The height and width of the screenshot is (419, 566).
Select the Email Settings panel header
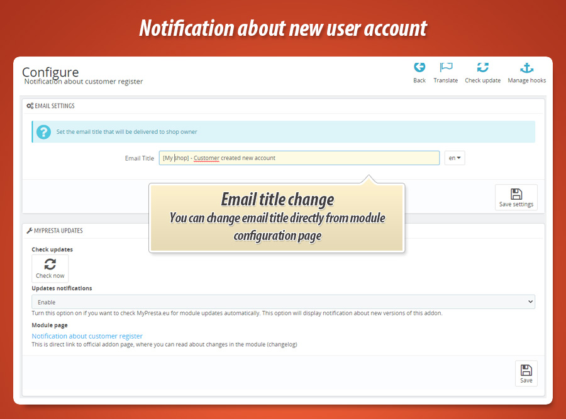click(55, 106)
